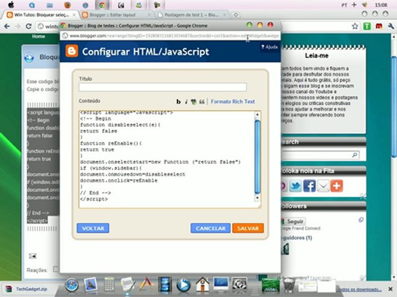Open the trash can dock icon

[x=288, y=285]
